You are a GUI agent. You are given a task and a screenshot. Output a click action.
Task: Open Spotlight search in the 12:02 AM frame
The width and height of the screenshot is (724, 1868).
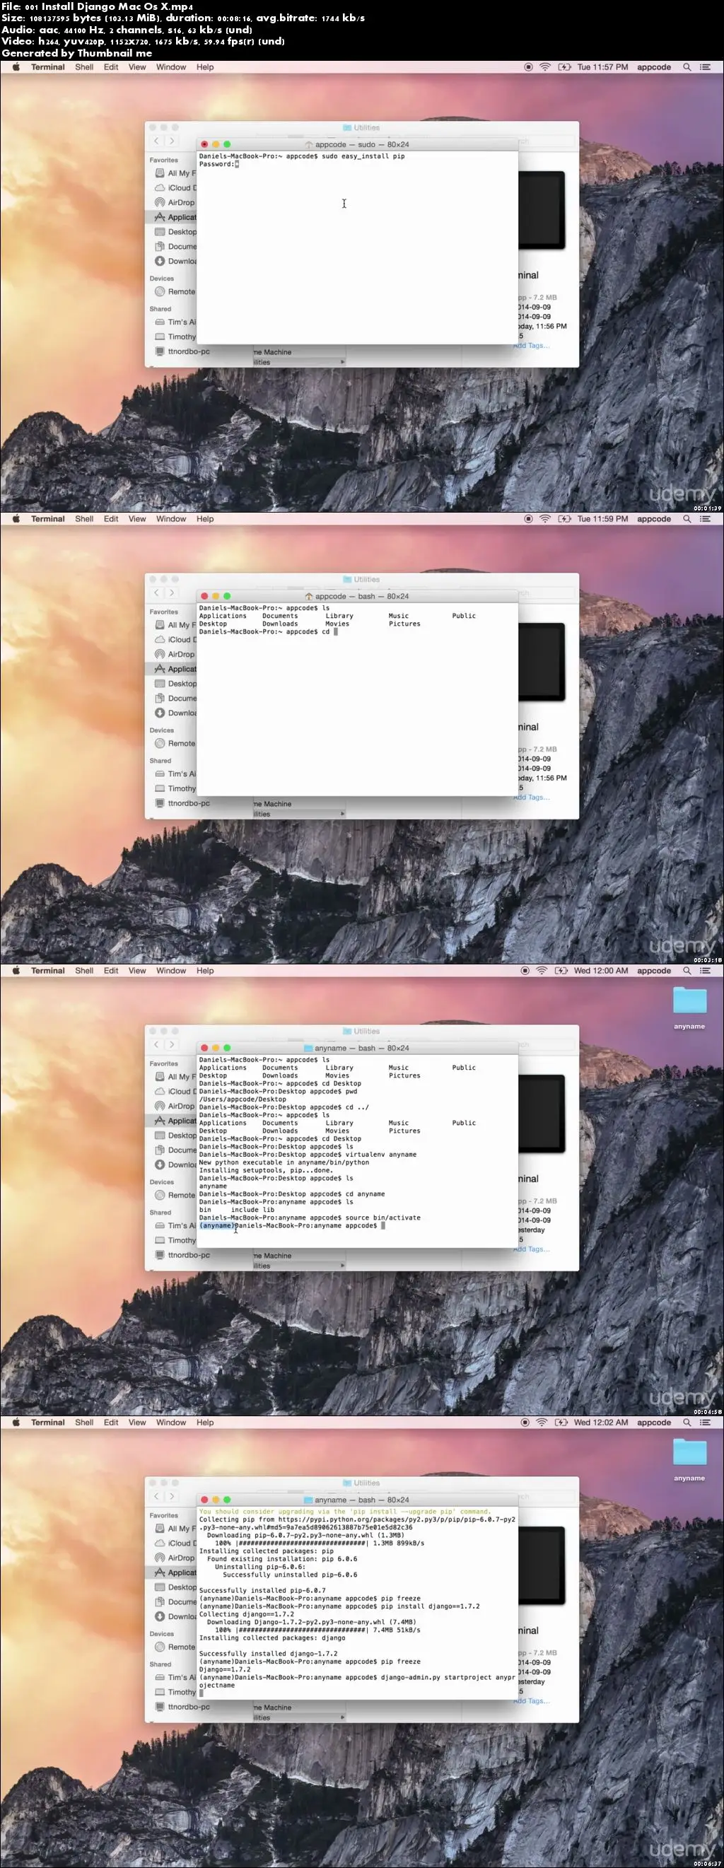pos(687,1422)
